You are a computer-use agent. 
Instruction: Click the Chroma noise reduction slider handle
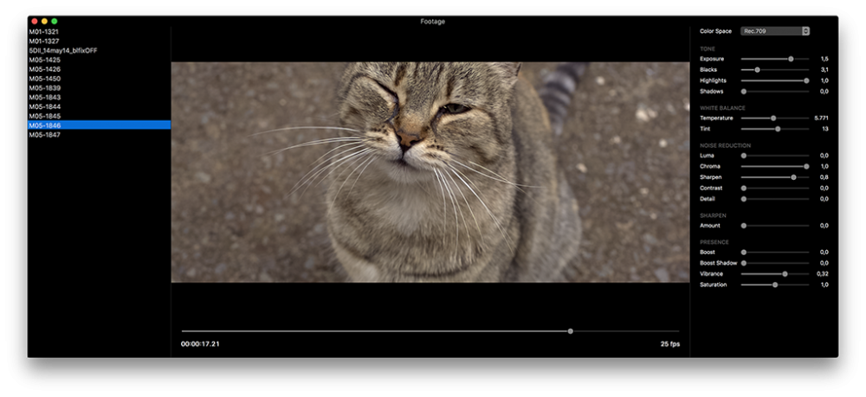pos(806,166)
